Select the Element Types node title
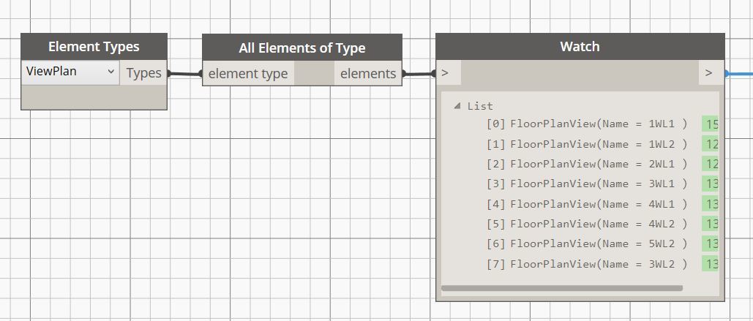The image size is (753, 321). 94,47
